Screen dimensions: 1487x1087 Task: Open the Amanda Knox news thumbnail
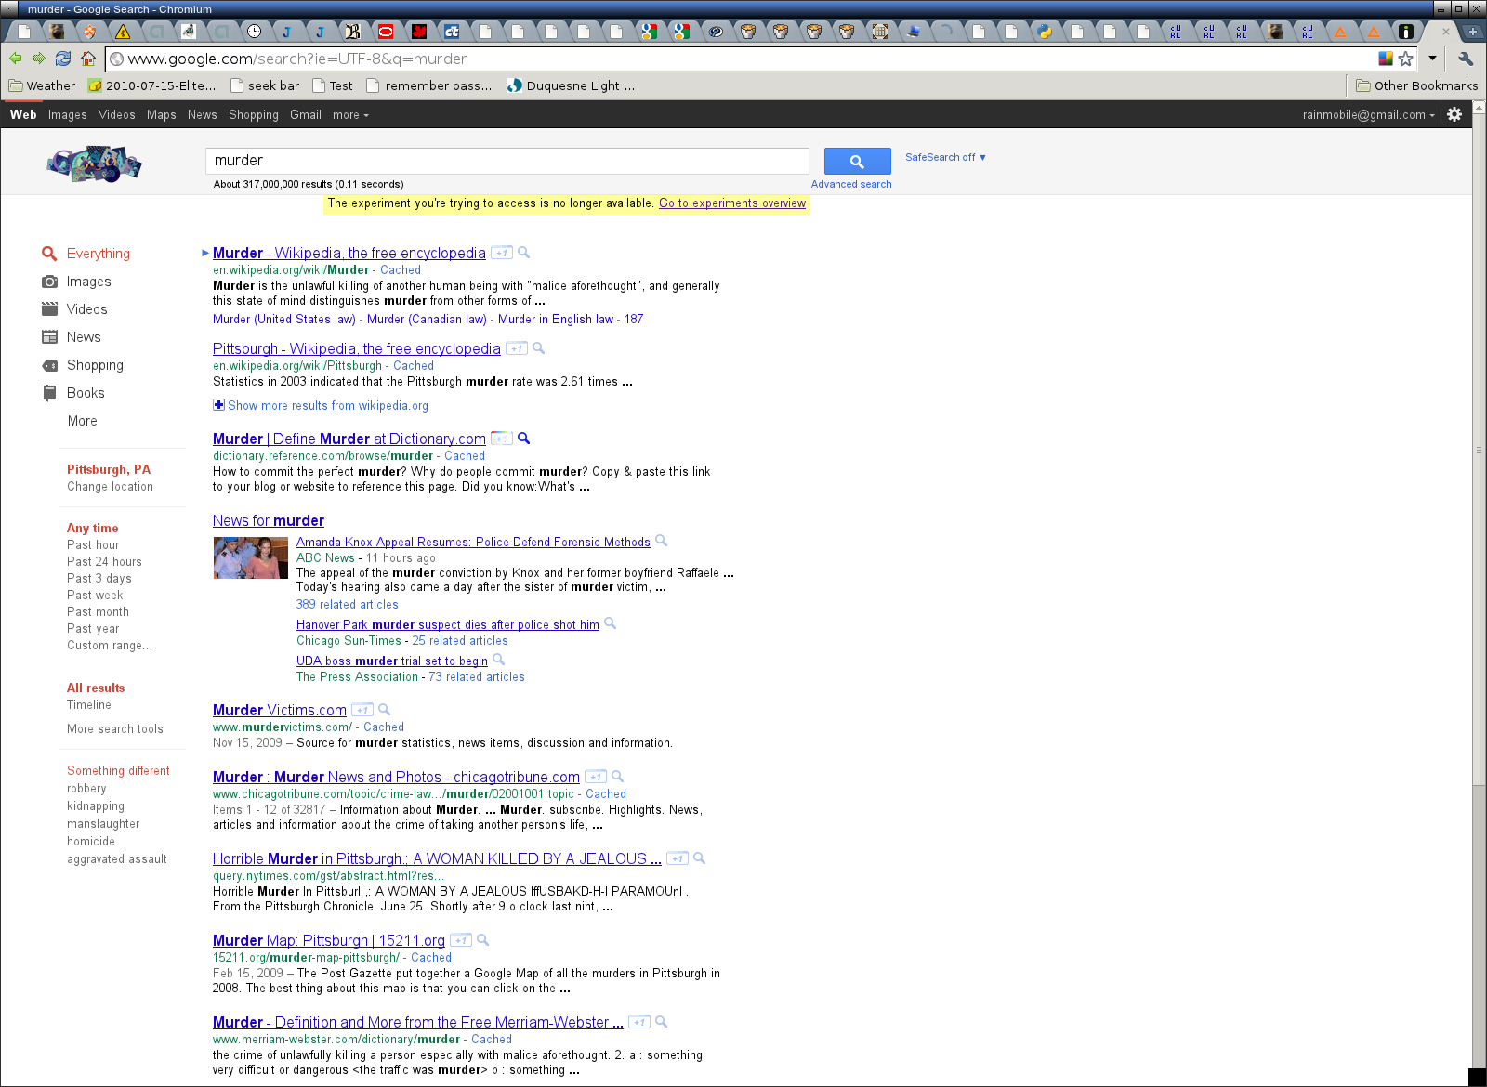[x=251, y=557]
